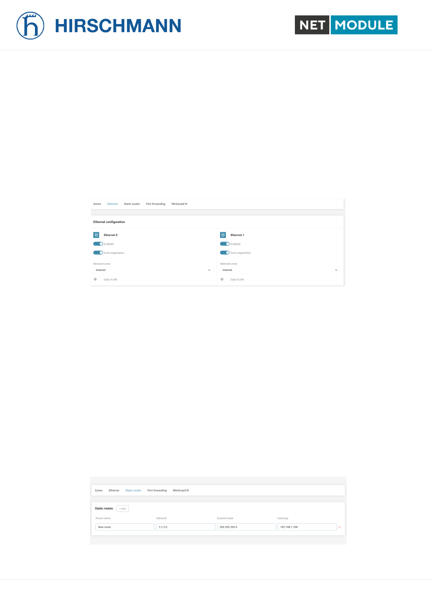
Task: Disable the Ethernet 1 Enabled switch
Action: pyautogui.click(x=225, y=244)
